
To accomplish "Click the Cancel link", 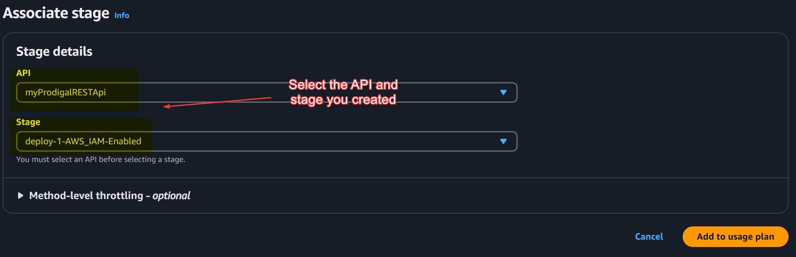I will click(649, 237).
